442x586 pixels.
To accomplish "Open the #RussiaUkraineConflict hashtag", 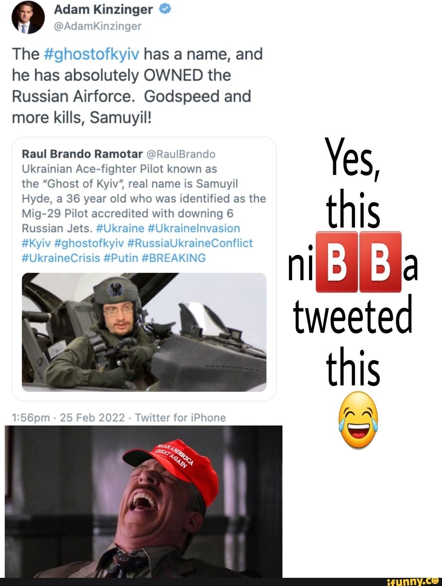I will tap(190, 243).
